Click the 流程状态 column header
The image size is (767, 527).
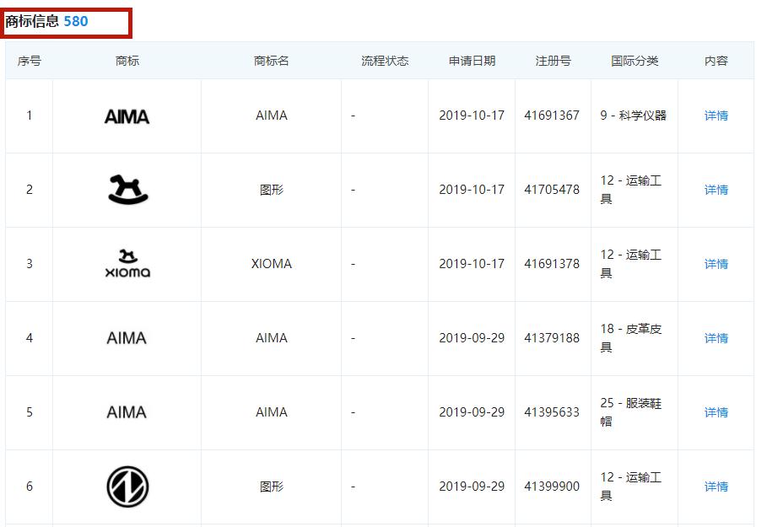[x=384, y=60]
